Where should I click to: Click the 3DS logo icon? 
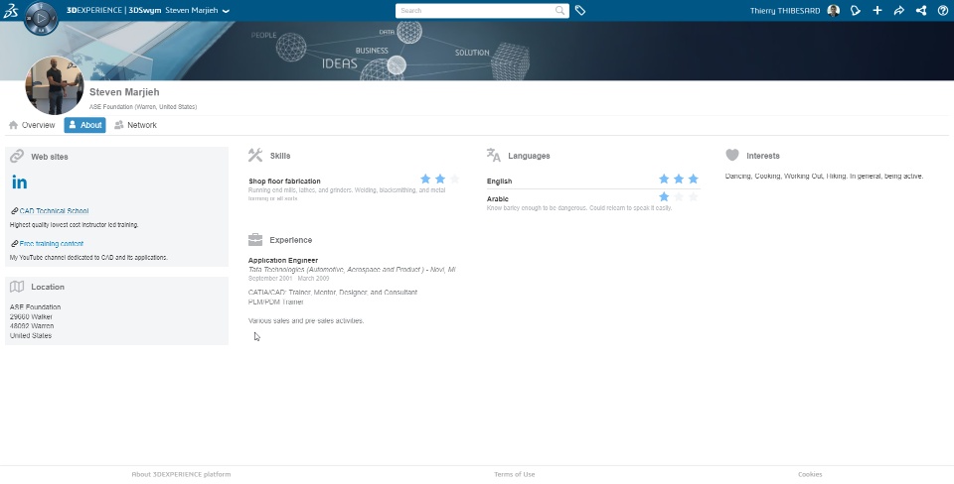10,10
